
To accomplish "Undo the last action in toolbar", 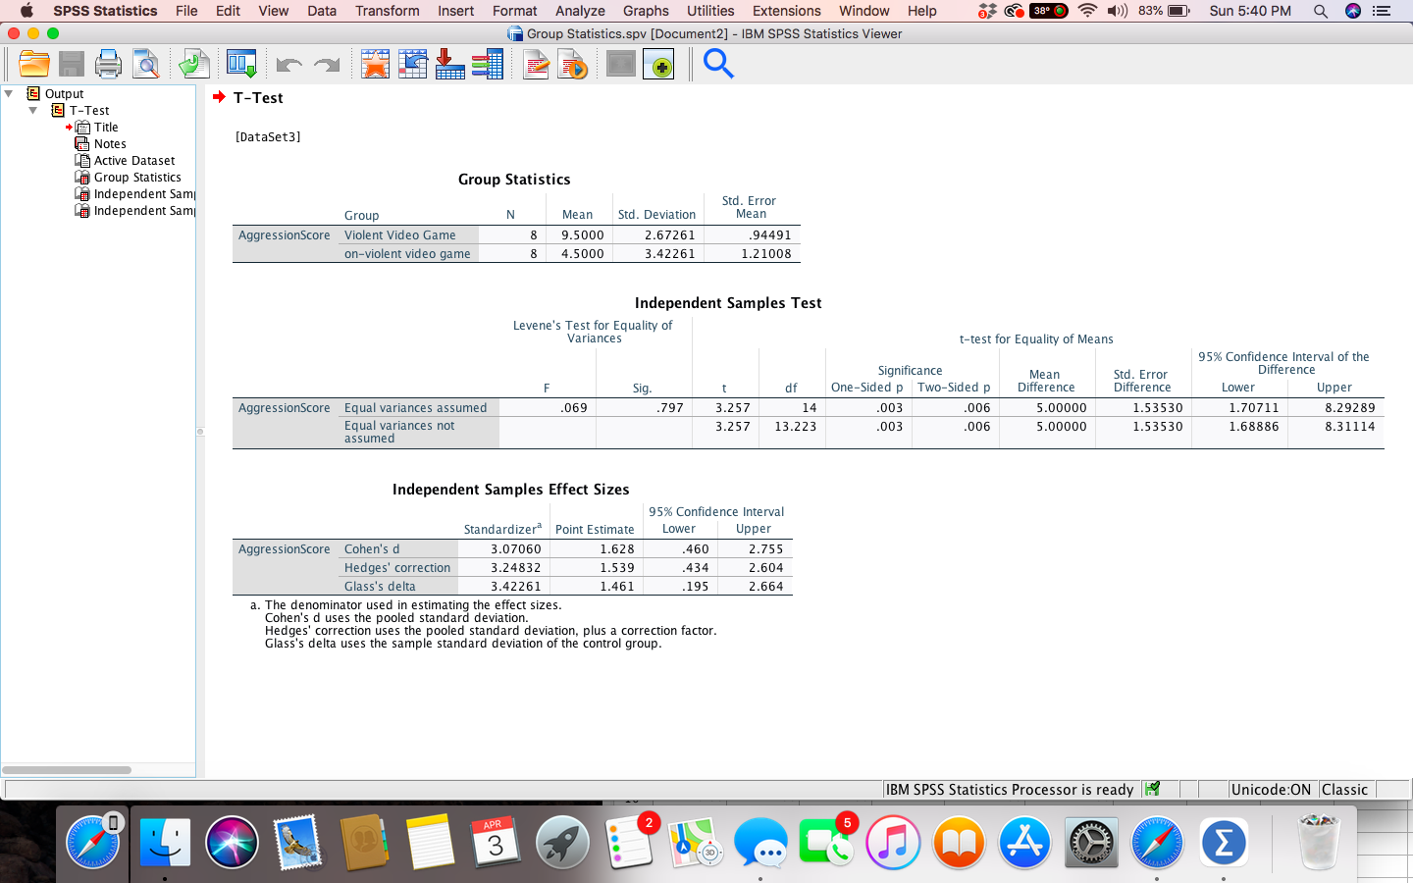I will click(288, 66).
